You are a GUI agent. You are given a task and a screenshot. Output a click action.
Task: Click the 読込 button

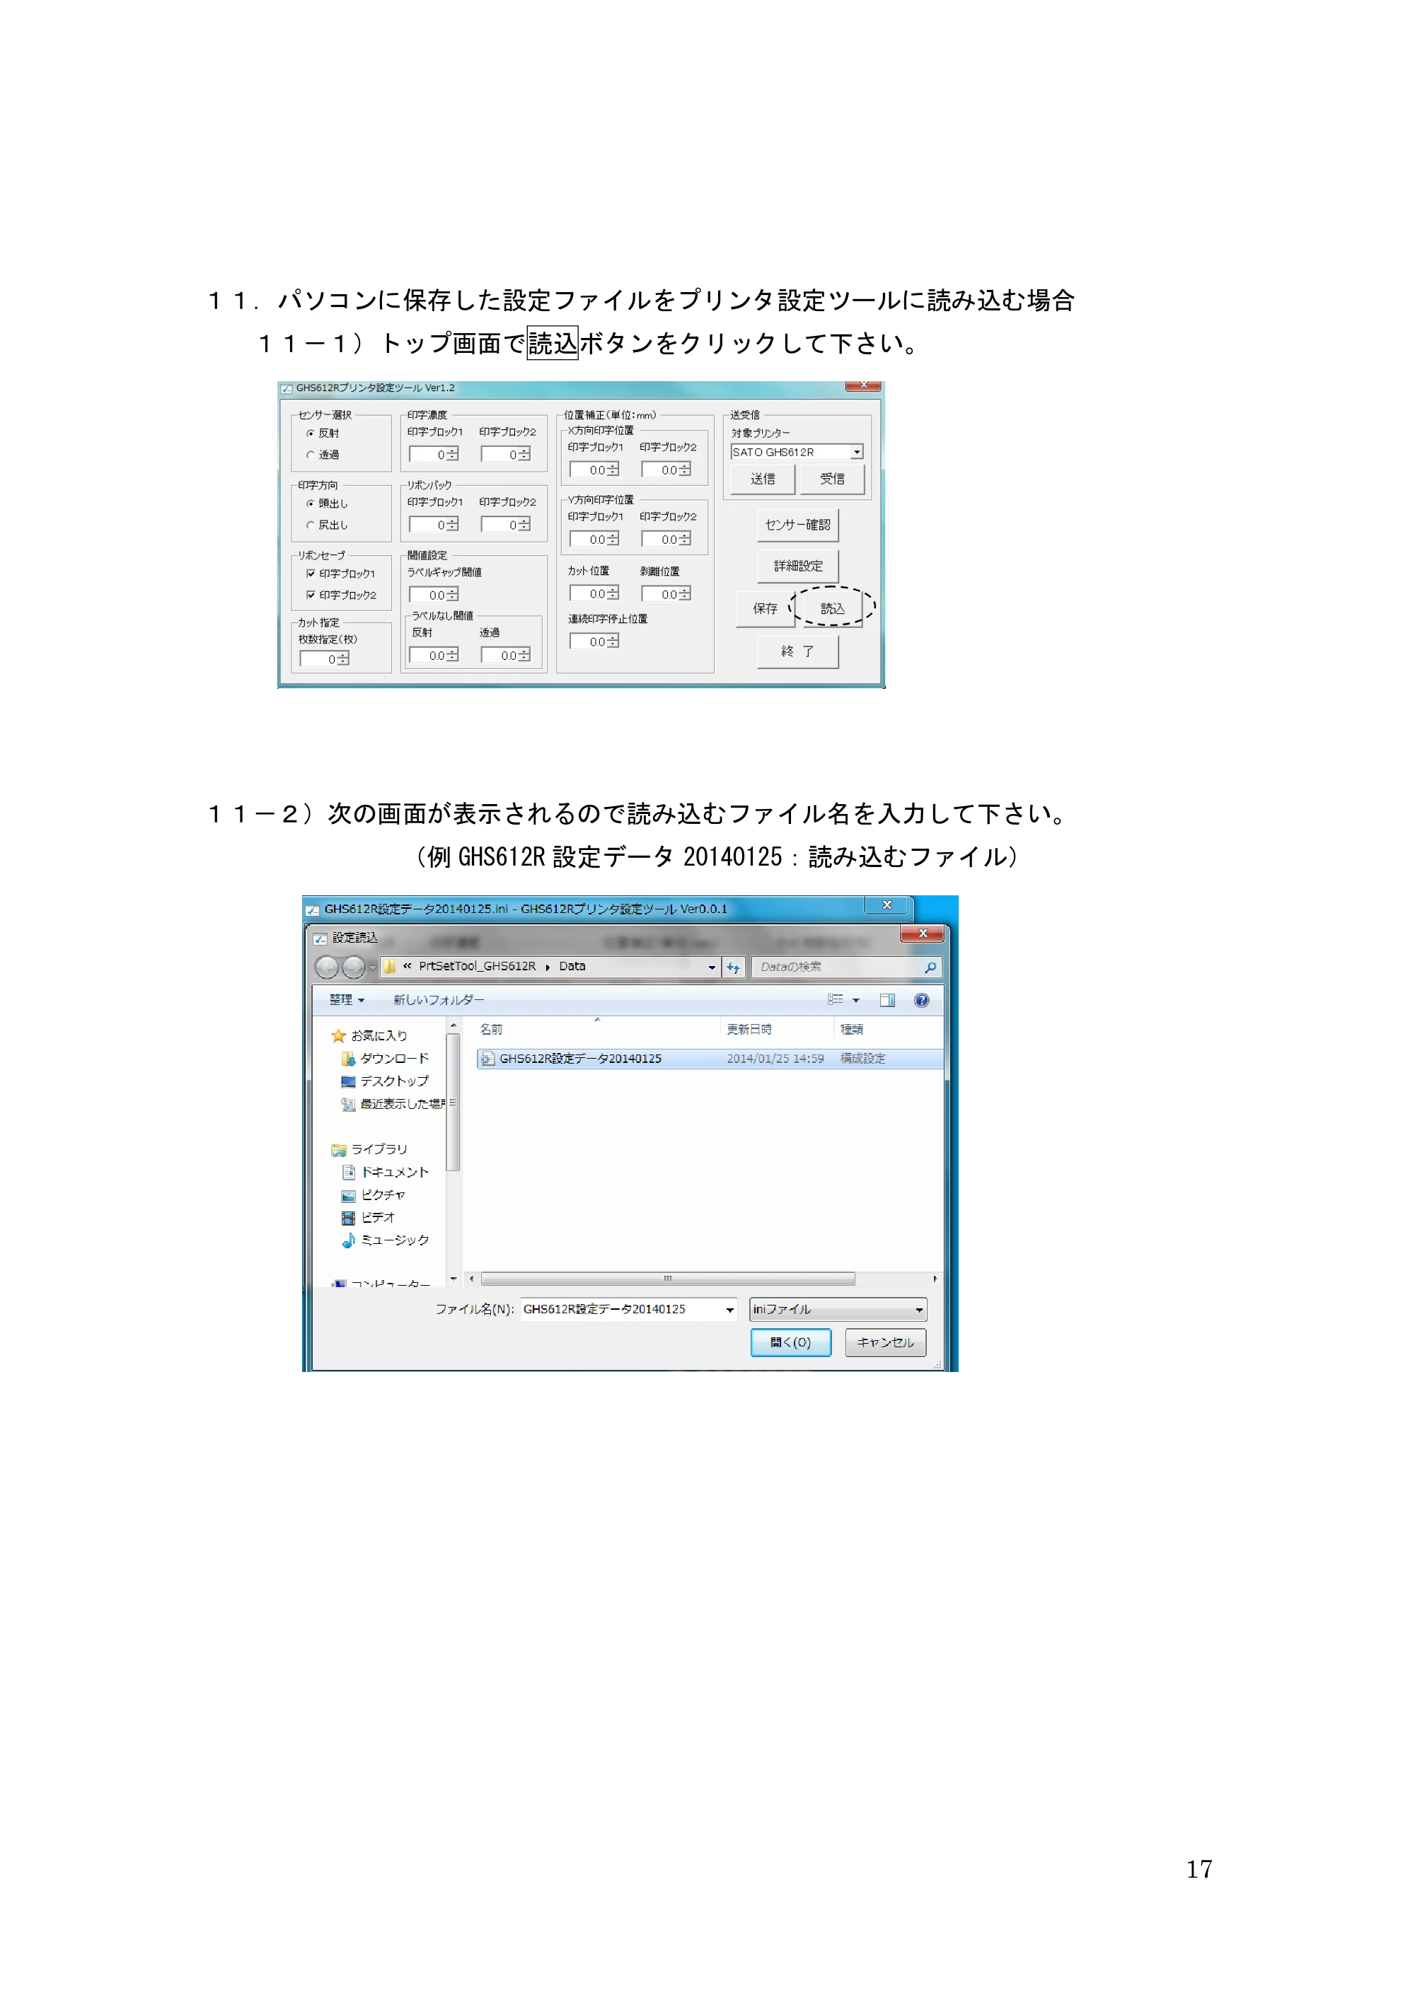(x=832, y=609)
